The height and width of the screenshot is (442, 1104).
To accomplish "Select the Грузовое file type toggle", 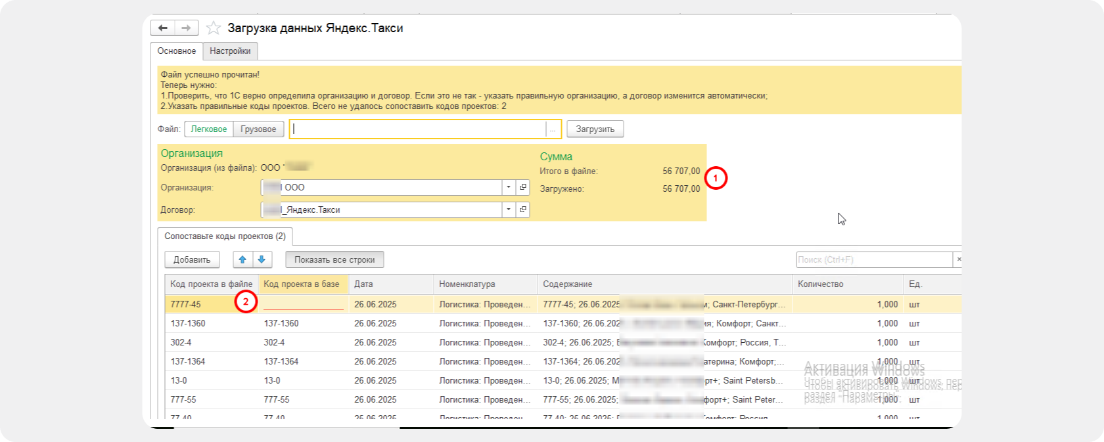I will [258, 129].
